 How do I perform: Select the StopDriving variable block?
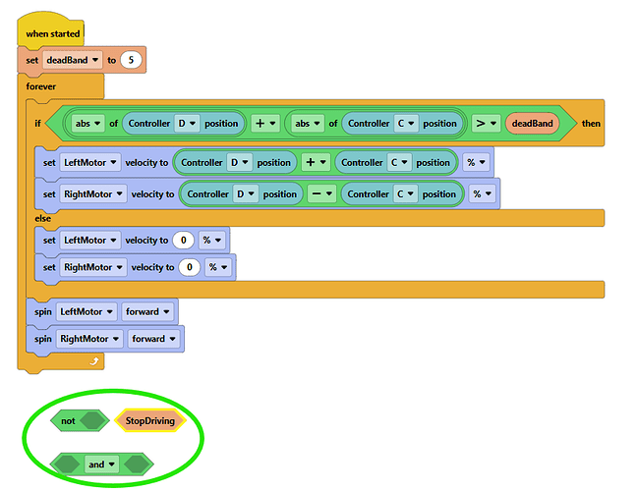[149, 421]
